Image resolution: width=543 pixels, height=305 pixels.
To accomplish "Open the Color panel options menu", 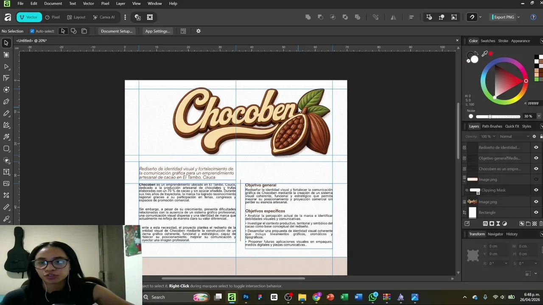I will click(541, 41).
